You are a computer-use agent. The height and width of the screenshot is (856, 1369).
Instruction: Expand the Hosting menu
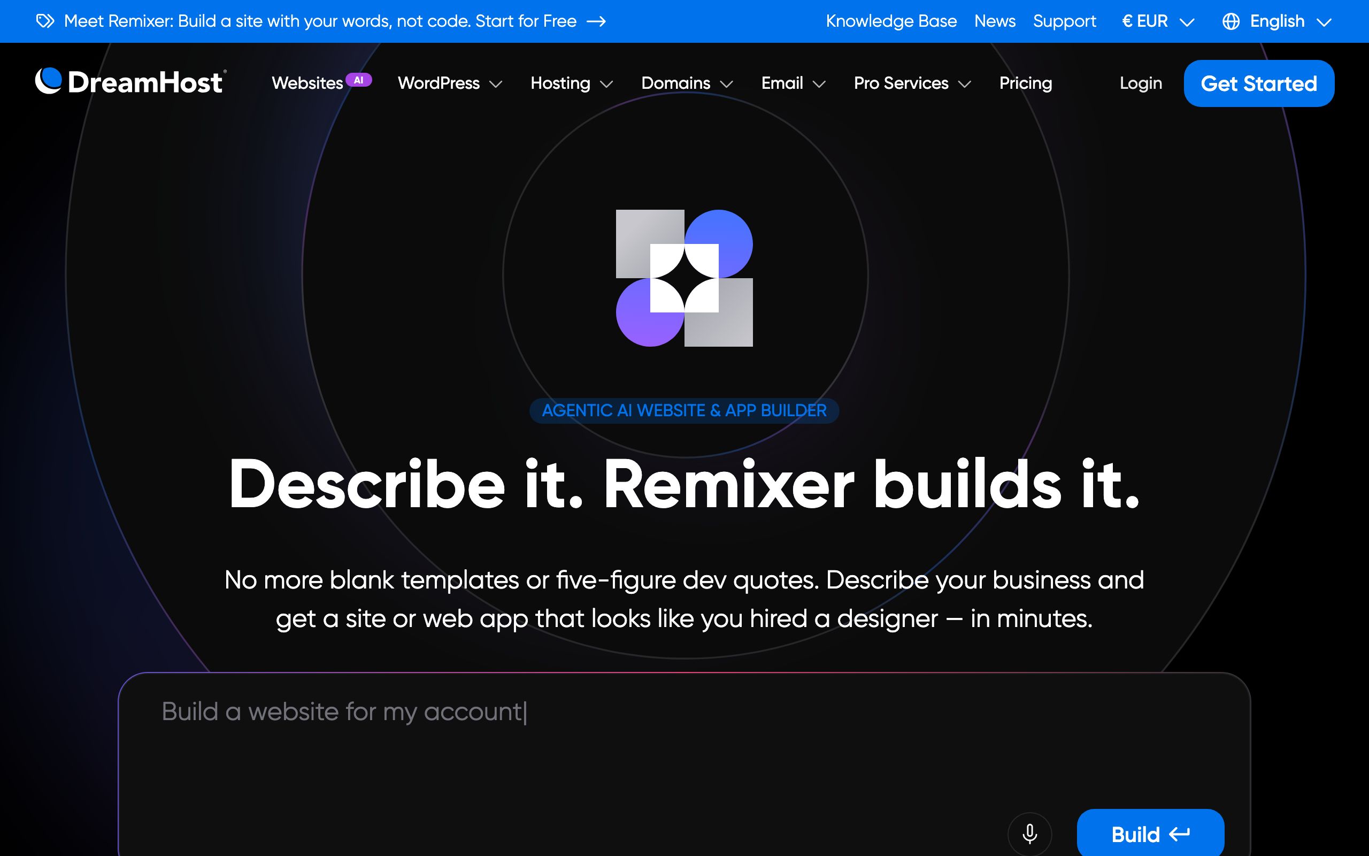click(571, 83)
